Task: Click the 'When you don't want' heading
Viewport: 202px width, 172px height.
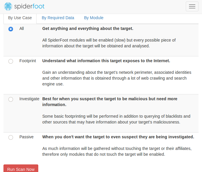Action: [x=118, y=137]
